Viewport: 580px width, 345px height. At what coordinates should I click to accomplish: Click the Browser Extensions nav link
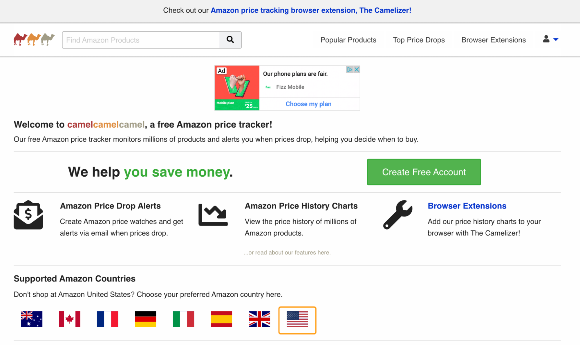coord(494,40)
